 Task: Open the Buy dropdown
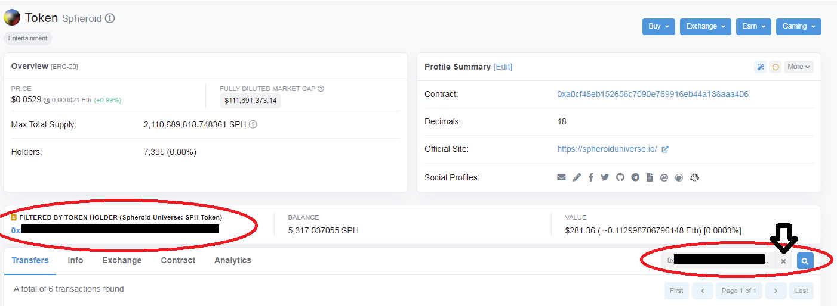(658, 26)
